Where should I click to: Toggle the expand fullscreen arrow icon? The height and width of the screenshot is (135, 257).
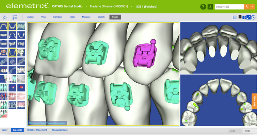click(248, 17)
